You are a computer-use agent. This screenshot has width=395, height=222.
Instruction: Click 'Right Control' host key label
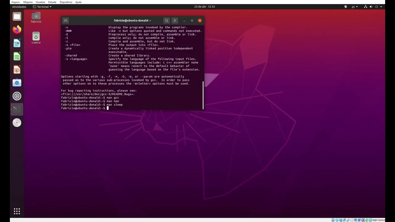point(379,220)
